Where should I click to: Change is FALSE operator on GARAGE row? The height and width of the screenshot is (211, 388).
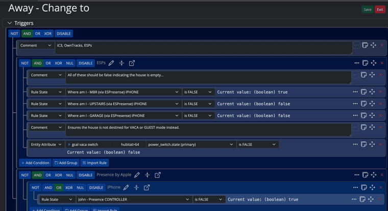[x=198, y=115]
